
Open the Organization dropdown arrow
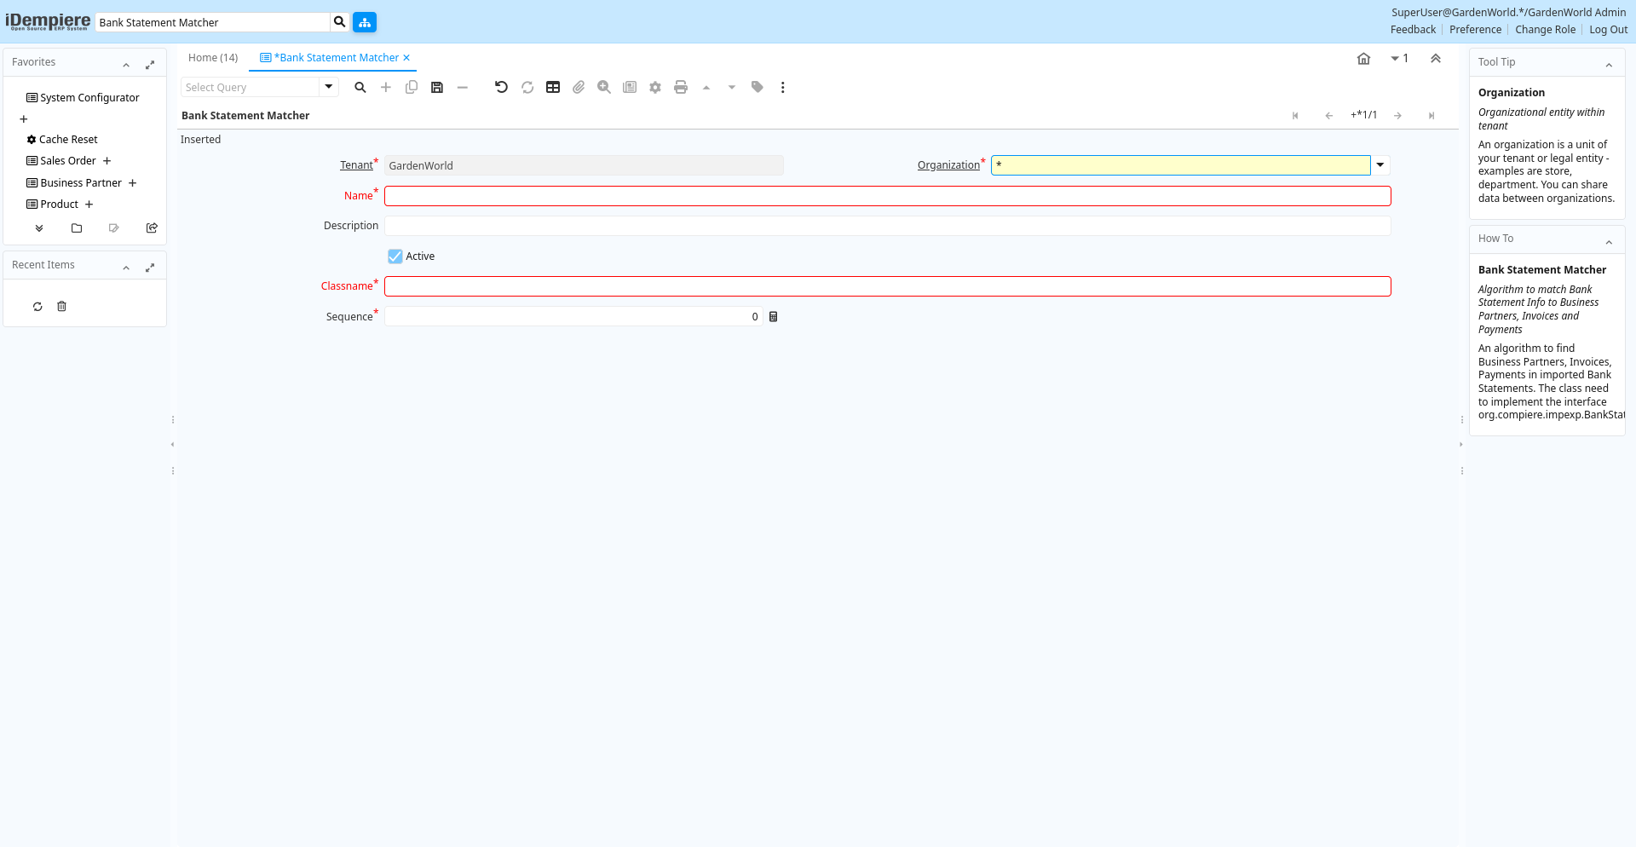click(x=1380, y=165)
